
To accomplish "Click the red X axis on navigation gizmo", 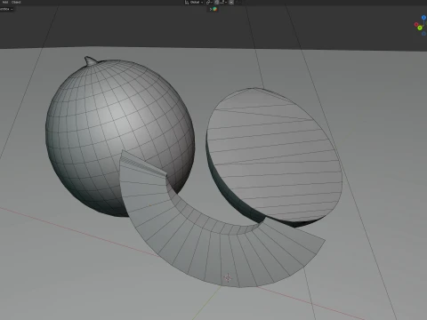I will coord(416,24).
